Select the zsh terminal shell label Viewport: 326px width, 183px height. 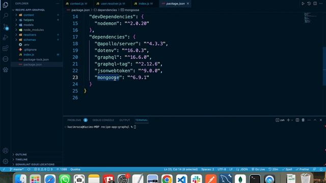(x=280, y=120)
